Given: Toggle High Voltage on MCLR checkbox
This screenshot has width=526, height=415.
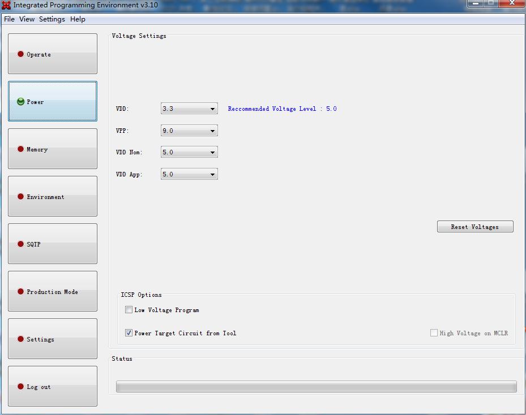Looking at the screenshot, I should click(x=434, y=333).
